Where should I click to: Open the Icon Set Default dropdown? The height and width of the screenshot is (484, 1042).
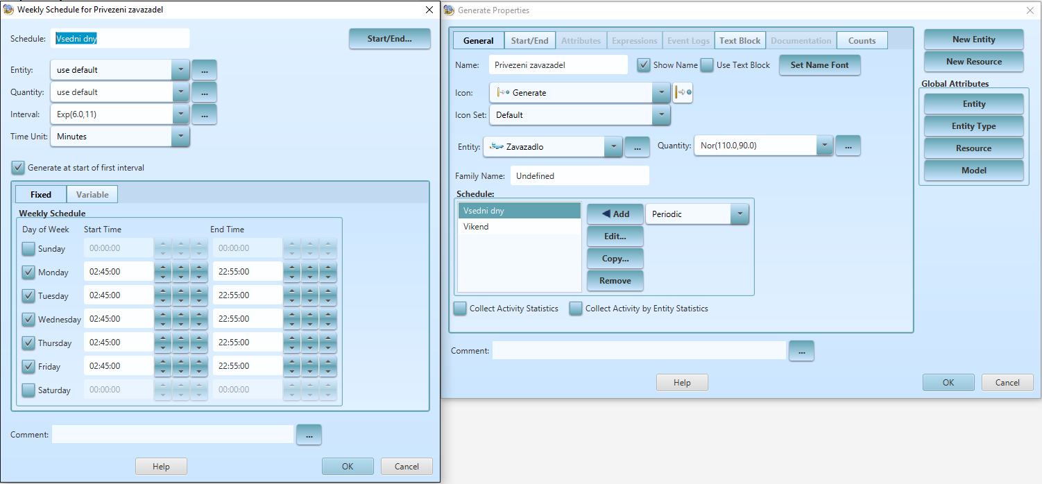coord(661,115)
